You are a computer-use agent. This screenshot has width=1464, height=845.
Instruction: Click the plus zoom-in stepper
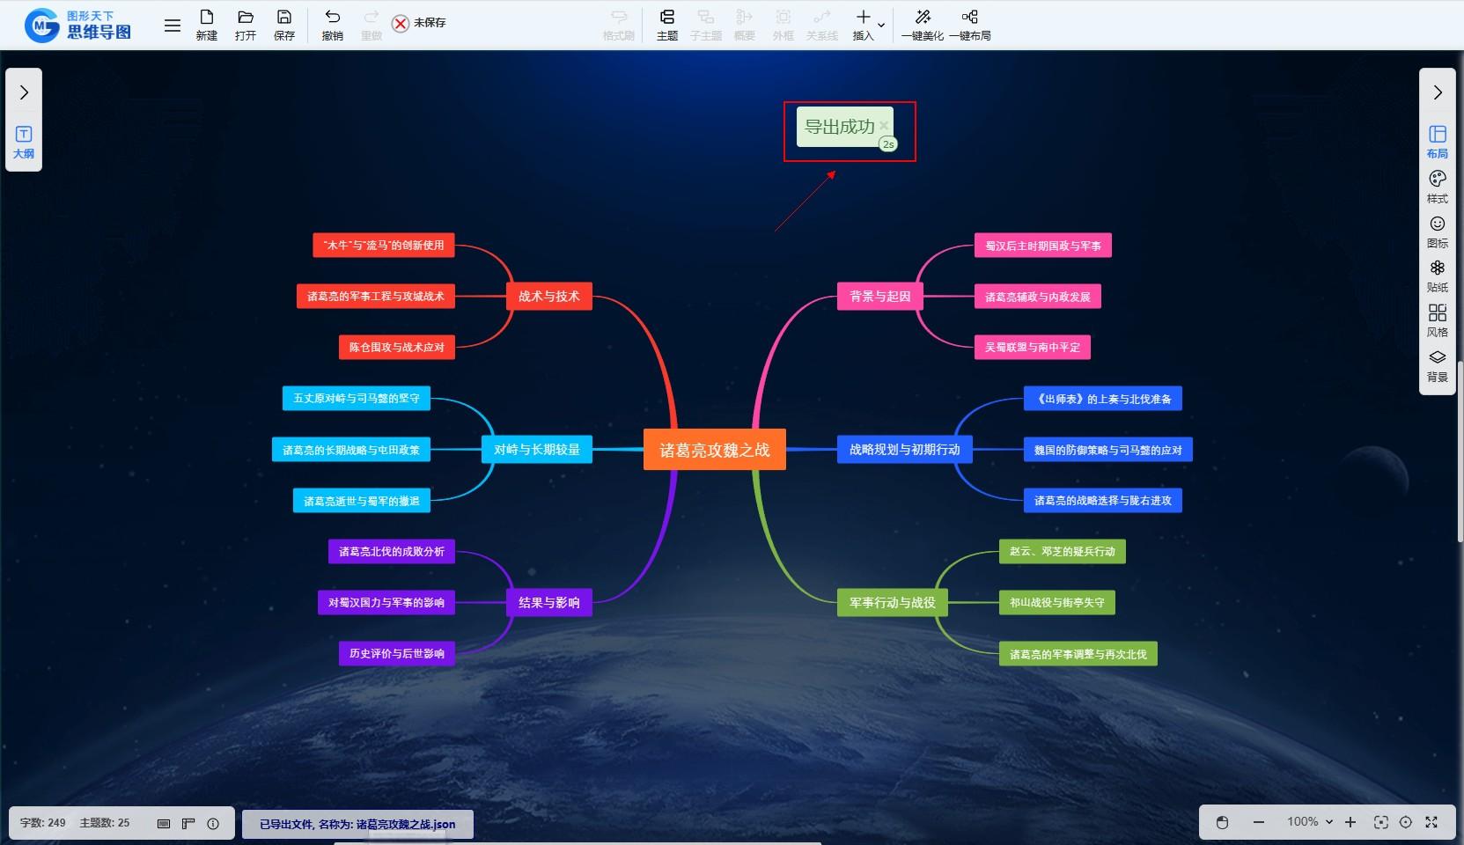pyautogui.click(x=1350, y=822)
